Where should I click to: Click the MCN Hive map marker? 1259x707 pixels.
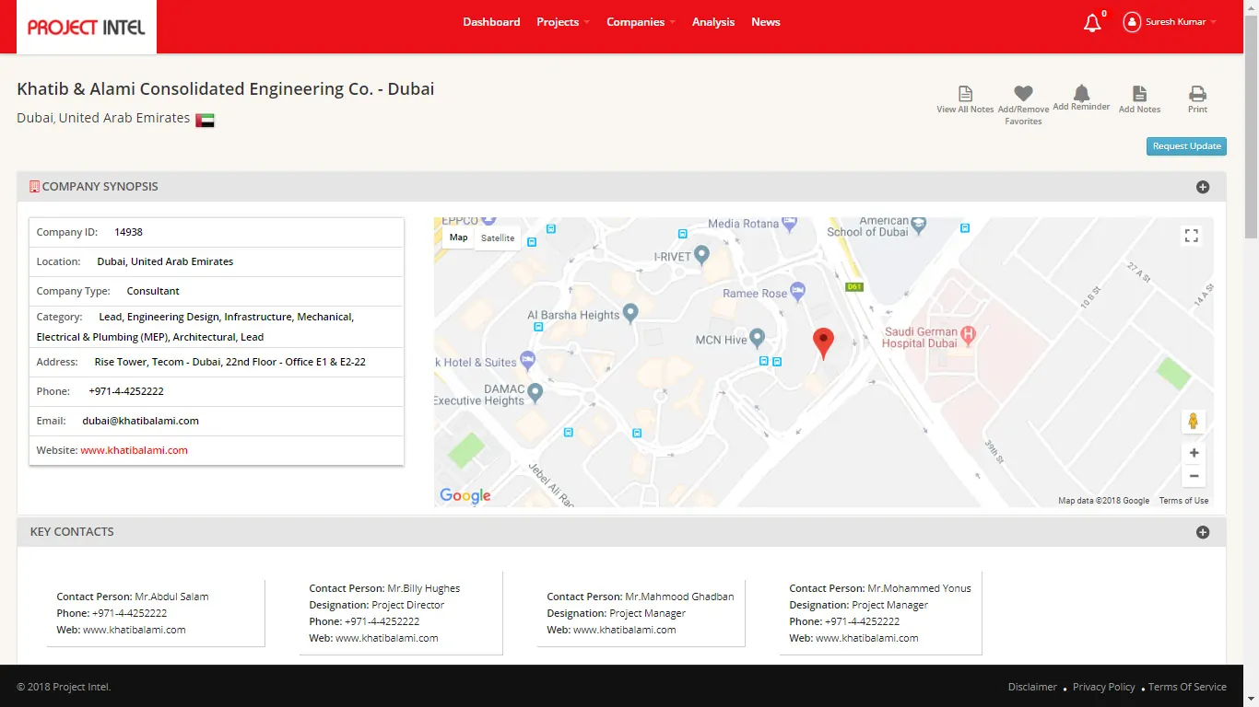(758, 339)
